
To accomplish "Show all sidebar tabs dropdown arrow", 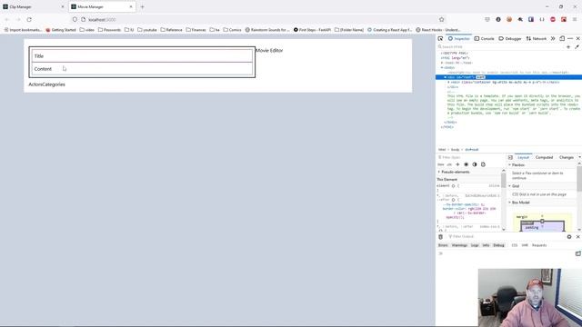I will point(579,157).
